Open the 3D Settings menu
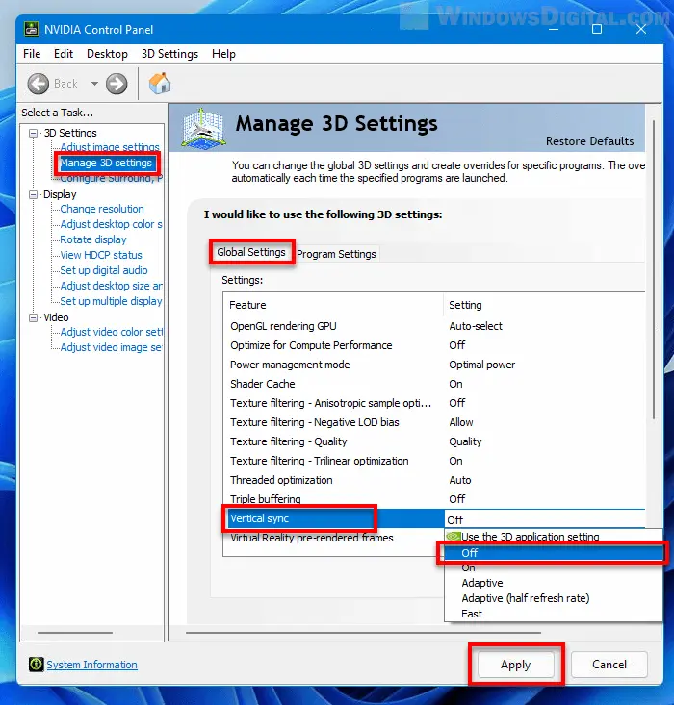The height and width of the screenshot is (705, 674). [x=169, y=54]
